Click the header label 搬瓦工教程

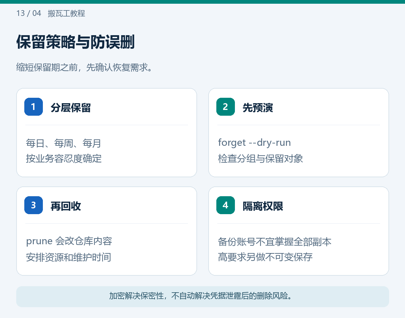66,14
